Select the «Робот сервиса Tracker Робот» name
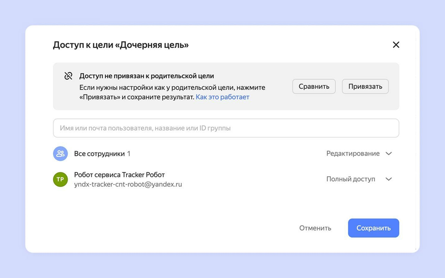 pyautogui.click(x=119, y=175)
